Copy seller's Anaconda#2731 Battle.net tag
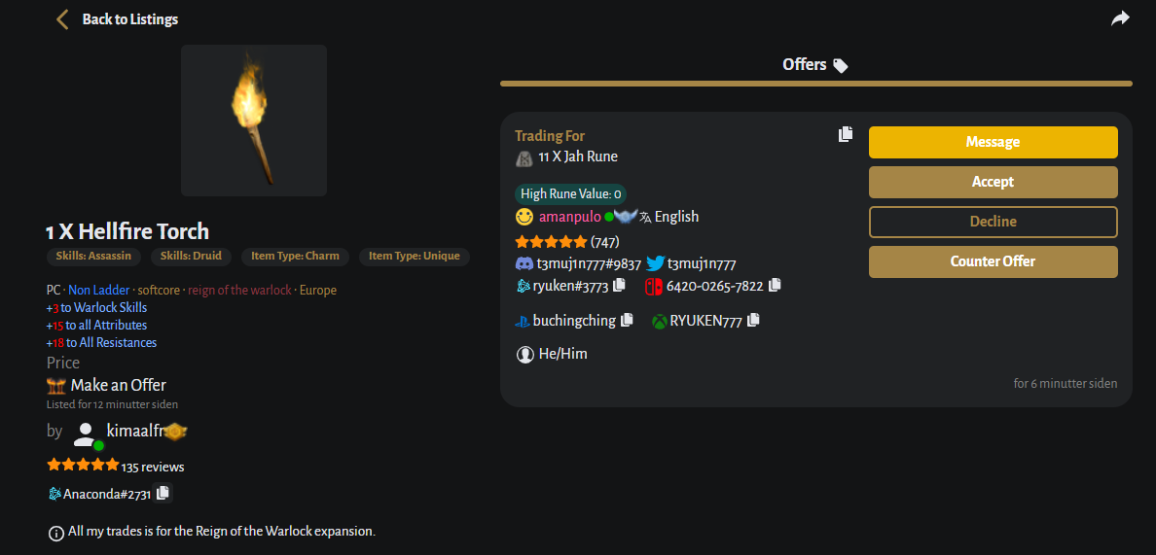The width and height of the screenshot is (1156, 555). (162, 493)
